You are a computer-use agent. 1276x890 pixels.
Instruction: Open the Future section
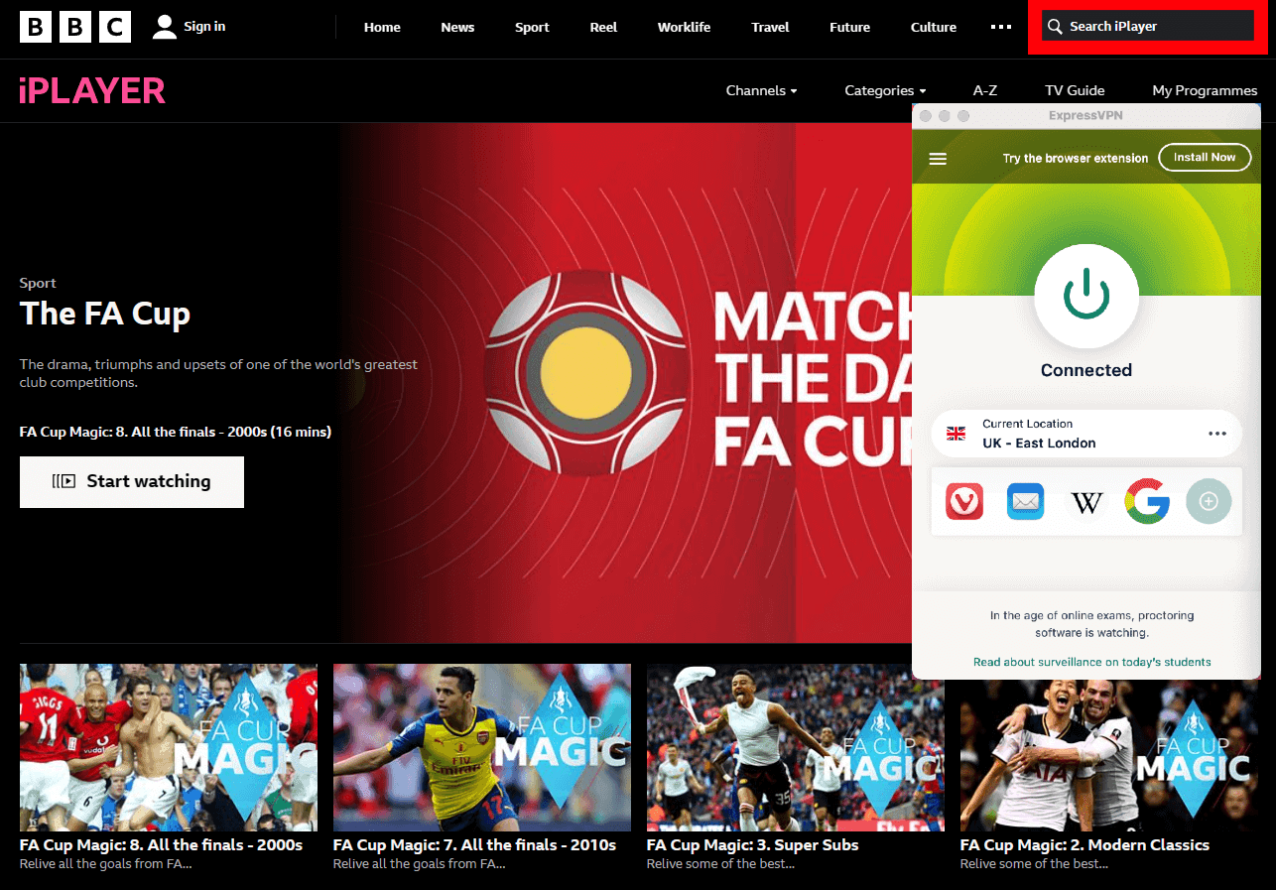pyautogui.click(x=849, y=27)
